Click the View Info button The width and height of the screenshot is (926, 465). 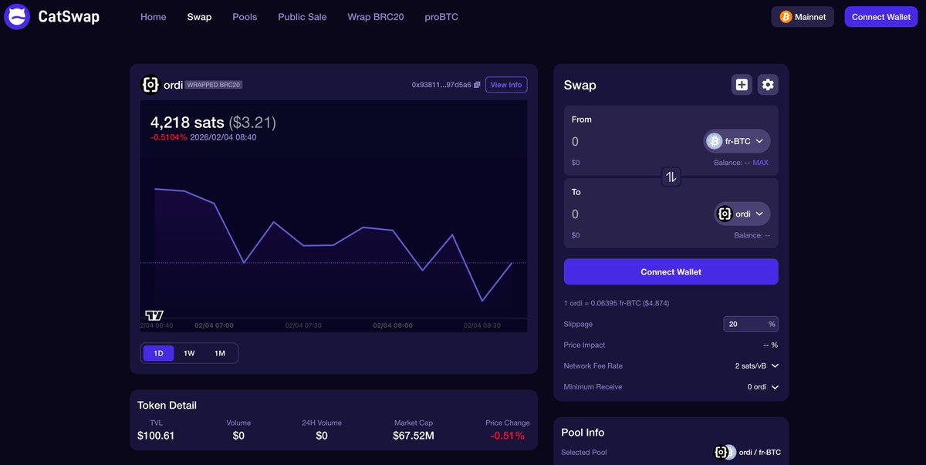(506, 85)
